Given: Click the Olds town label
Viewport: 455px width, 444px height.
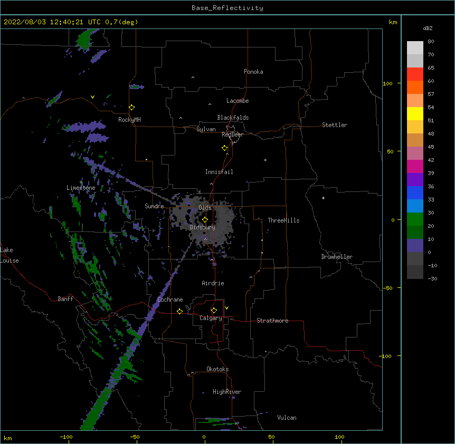Looking at the screenshot, I should click(205, 208).
